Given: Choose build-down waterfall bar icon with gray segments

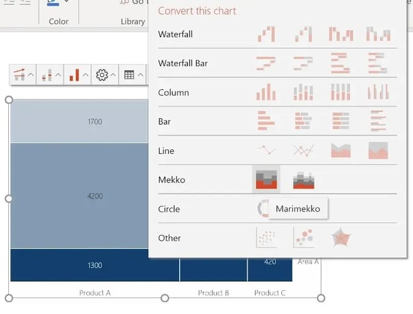Looking at the screenshot, I should tap(378, 63).
